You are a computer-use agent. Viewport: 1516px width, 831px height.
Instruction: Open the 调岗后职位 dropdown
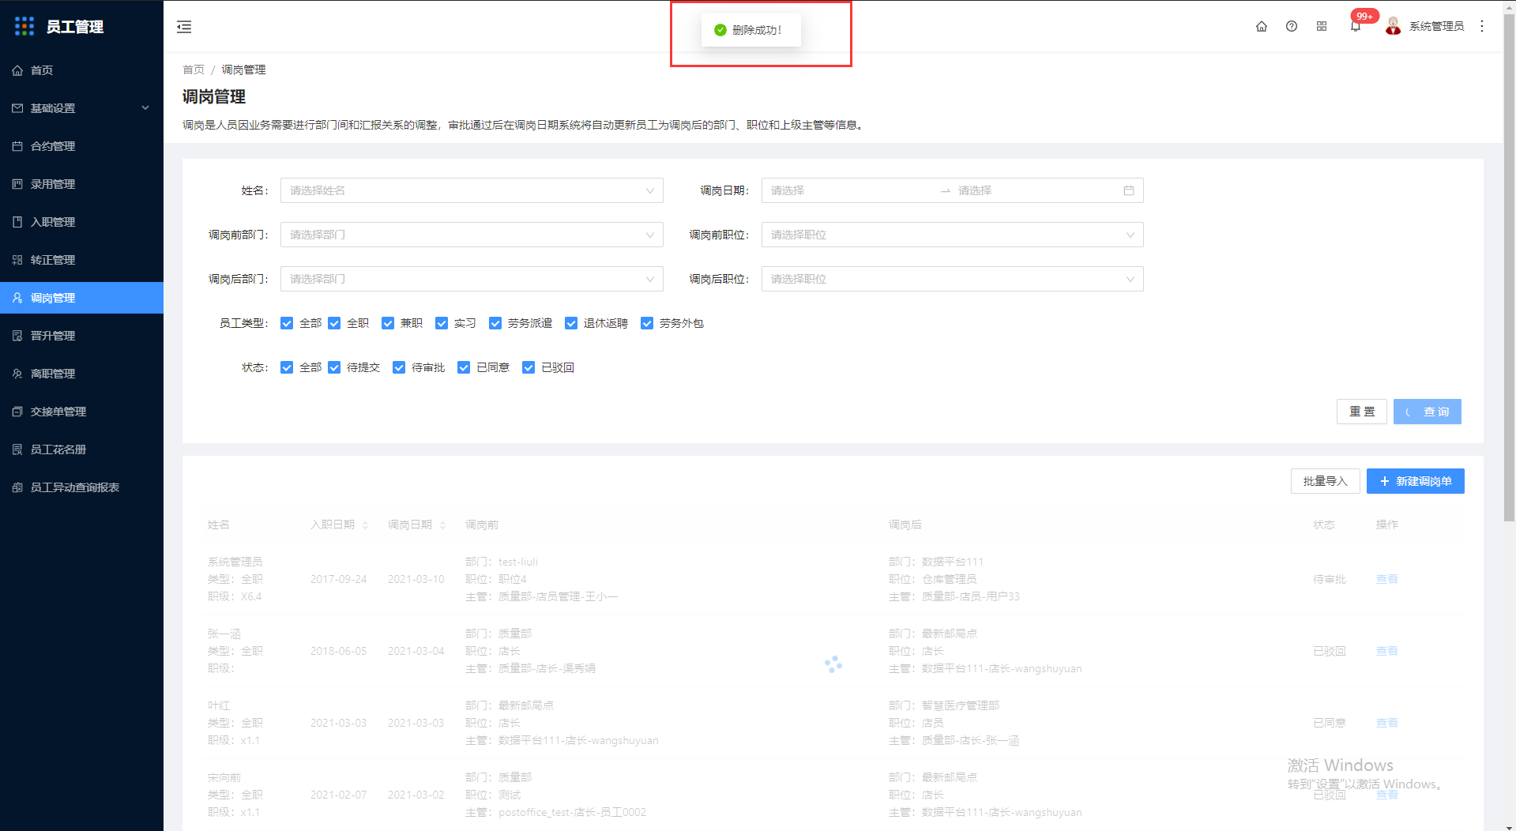click(952, 279)
